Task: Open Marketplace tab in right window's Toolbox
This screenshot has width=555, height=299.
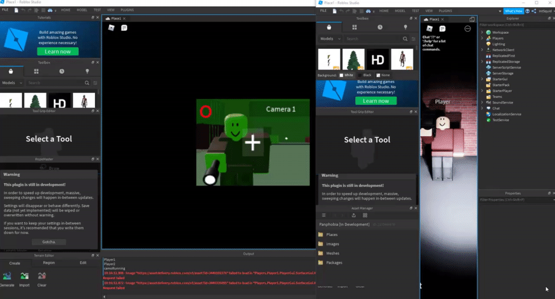Action: click(x=329, y=27)
